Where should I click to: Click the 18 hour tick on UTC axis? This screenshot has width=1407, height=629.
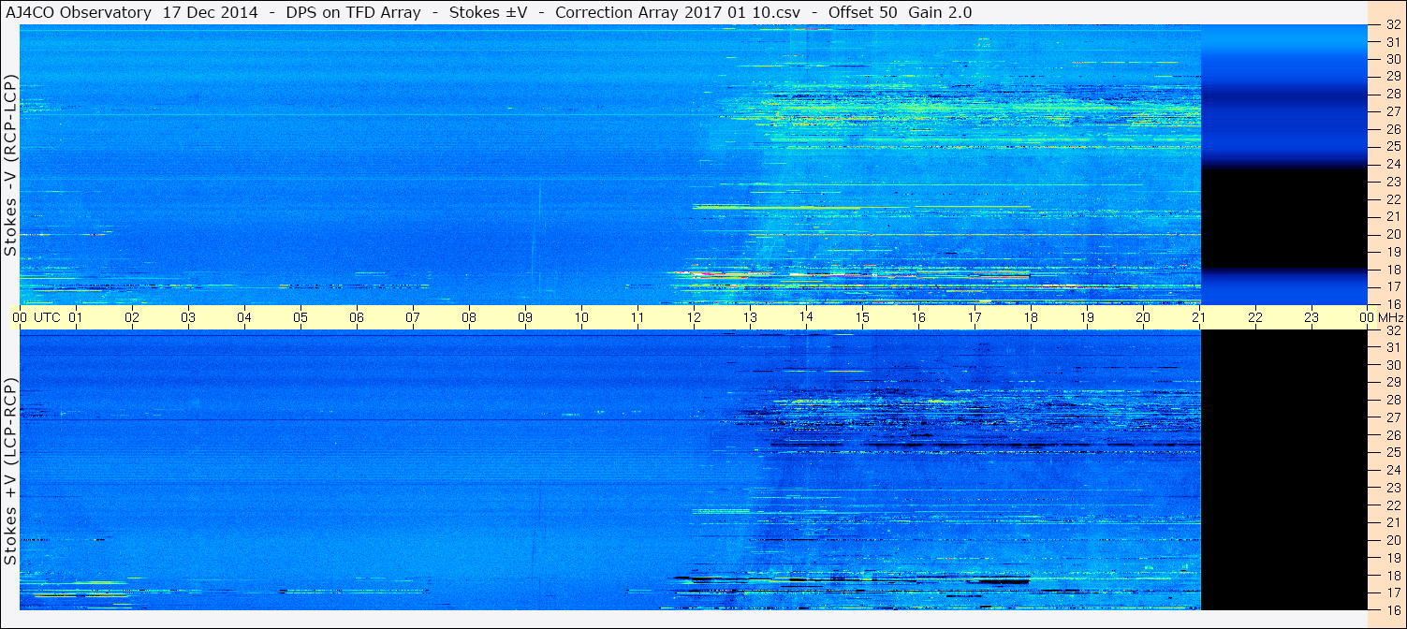click(x=1031, y=317)
